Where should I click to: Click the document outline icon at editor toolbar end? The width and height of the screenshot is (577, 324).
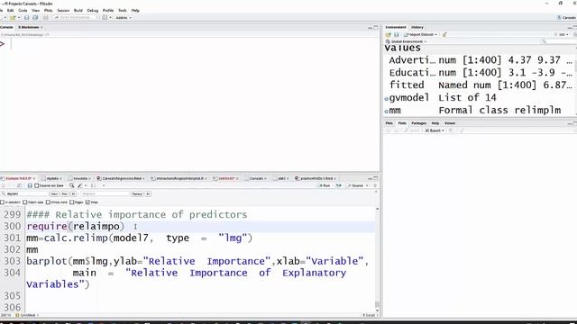(375, 185)
